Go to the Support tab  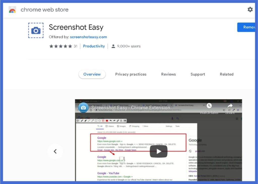pos(198,74)
